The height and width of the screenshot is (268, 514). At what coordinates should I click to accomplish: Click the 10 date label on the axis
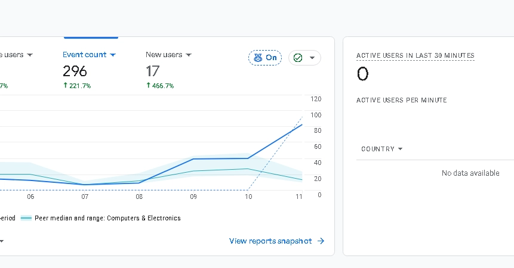point(248,197)
